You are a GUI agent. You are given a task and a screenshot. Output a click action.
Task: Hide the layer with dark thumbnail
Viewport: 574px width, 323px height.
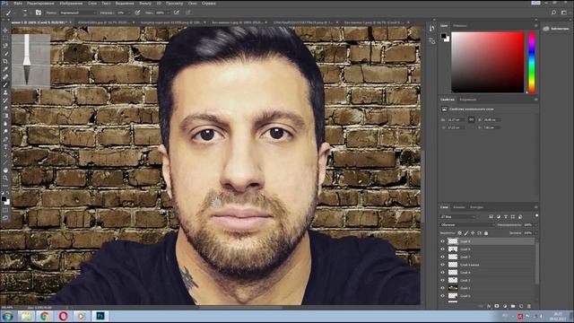pos(442,288)
